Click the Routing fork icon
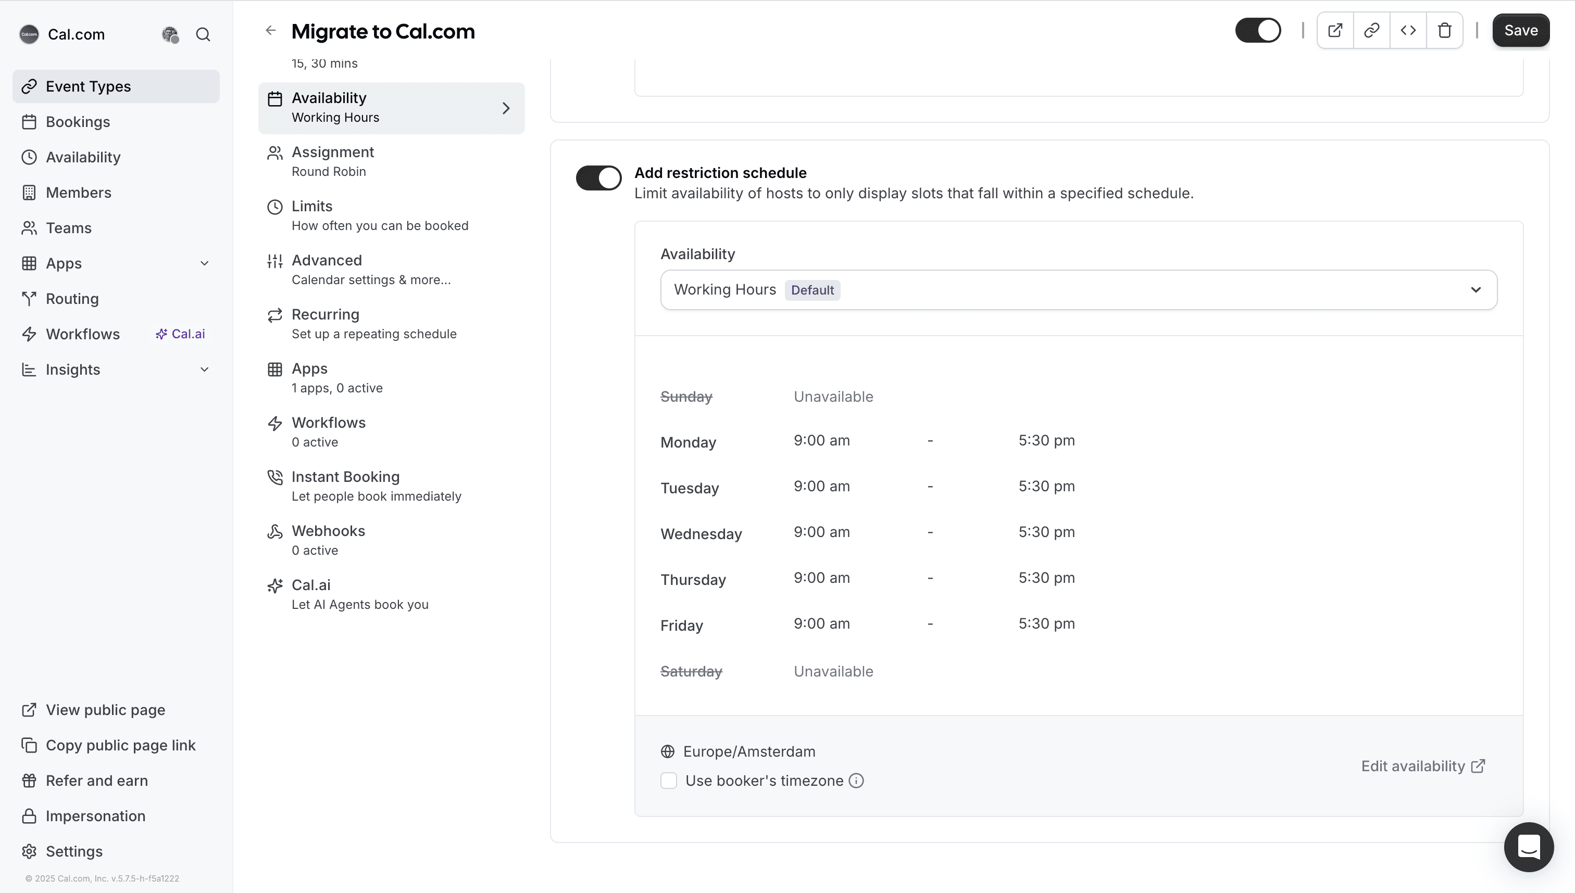The height and width of the screenshot is (893, 1575). pyautogui.click(x=29, y=299)
